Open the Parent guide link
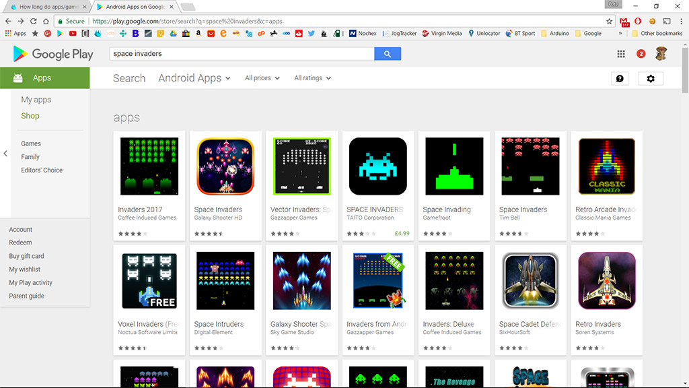This screenshot has height=388, width=689. 26,296
